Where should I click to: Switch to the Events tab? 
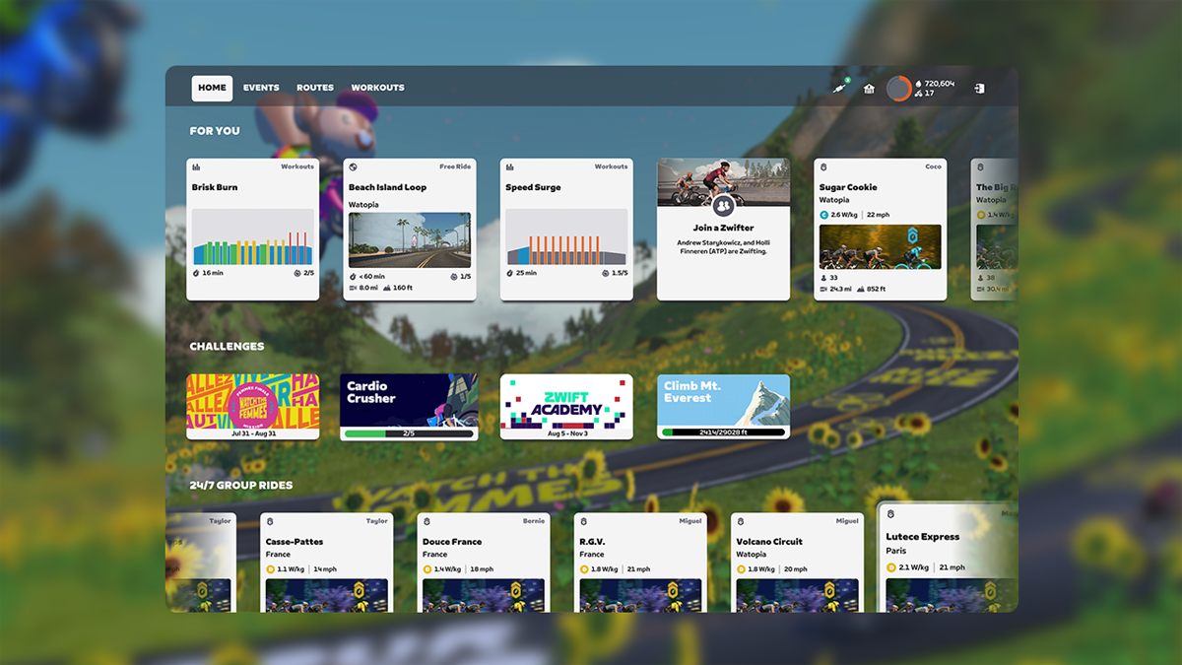click(261, 88)
